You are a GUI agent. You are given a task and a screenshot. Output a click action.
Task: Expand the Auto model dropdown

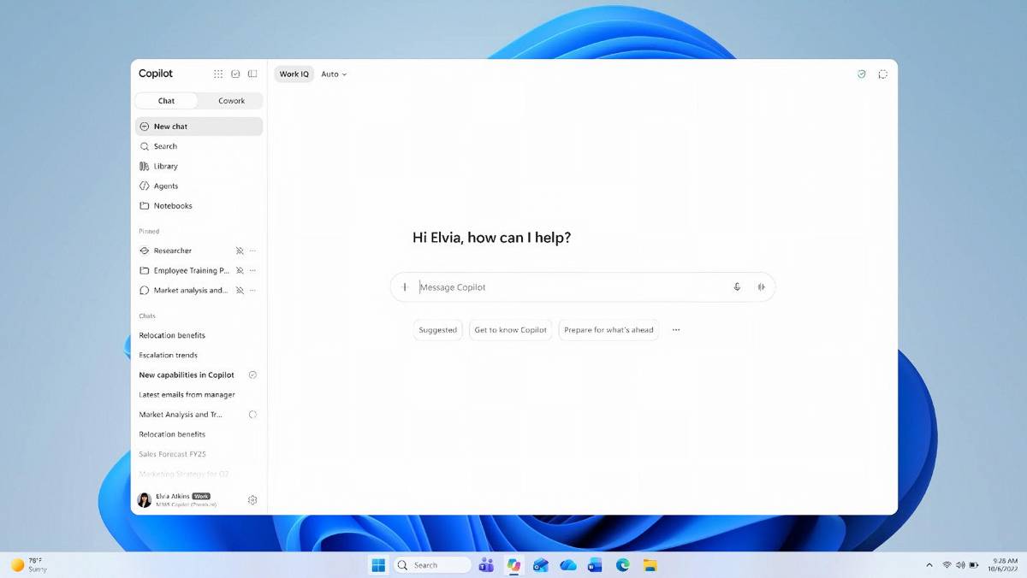click(x=334, y=74)
